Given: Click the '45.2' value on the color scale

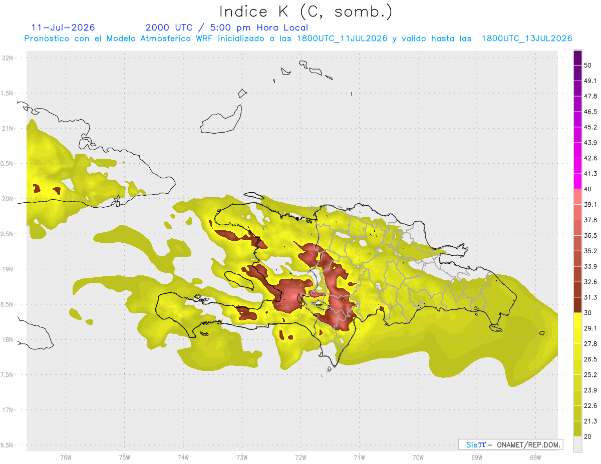Looking at the screenshot, I should click(590, 127).
